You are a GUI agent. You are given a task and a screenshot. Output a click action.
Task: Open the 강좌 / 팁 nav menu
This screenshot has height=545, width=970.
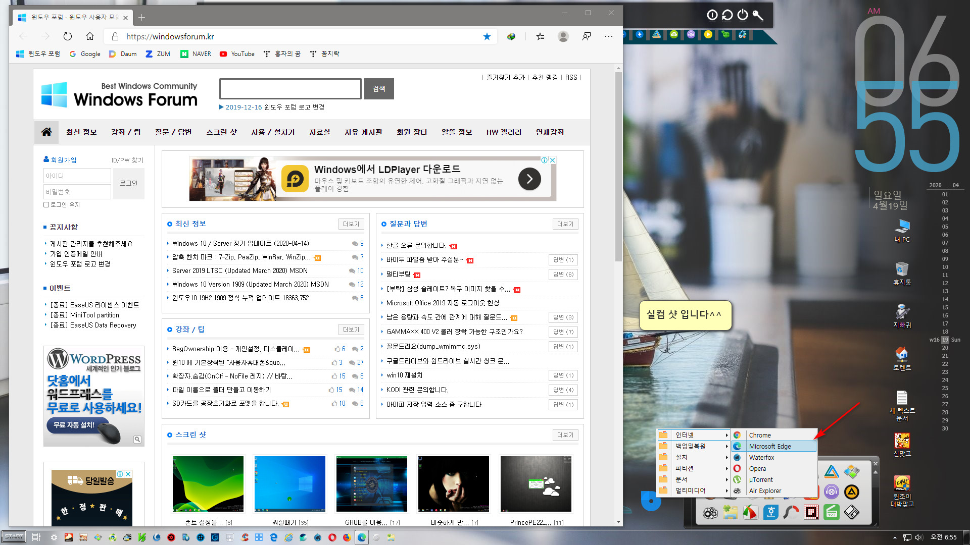126,132
